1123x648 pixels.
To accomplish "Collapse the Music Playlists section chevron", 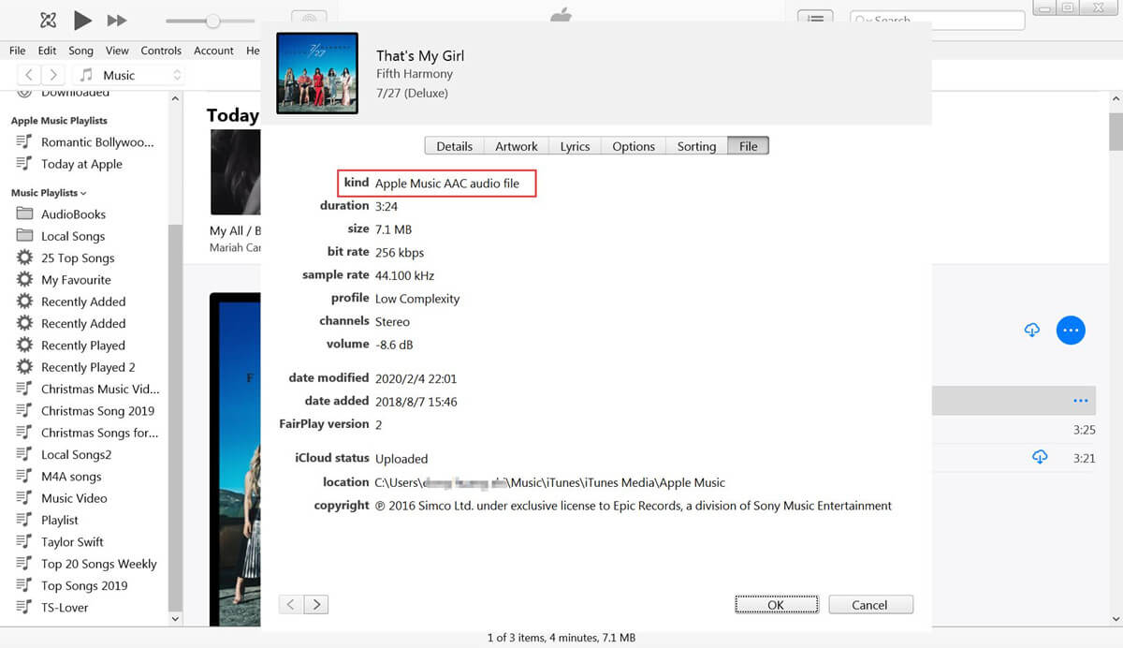I will [x=83, y=193].
